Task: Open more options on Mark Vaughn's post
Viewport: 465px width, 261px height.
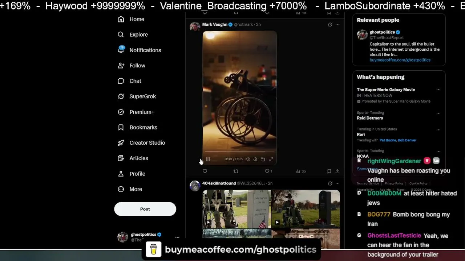Action: coord(337,25)
